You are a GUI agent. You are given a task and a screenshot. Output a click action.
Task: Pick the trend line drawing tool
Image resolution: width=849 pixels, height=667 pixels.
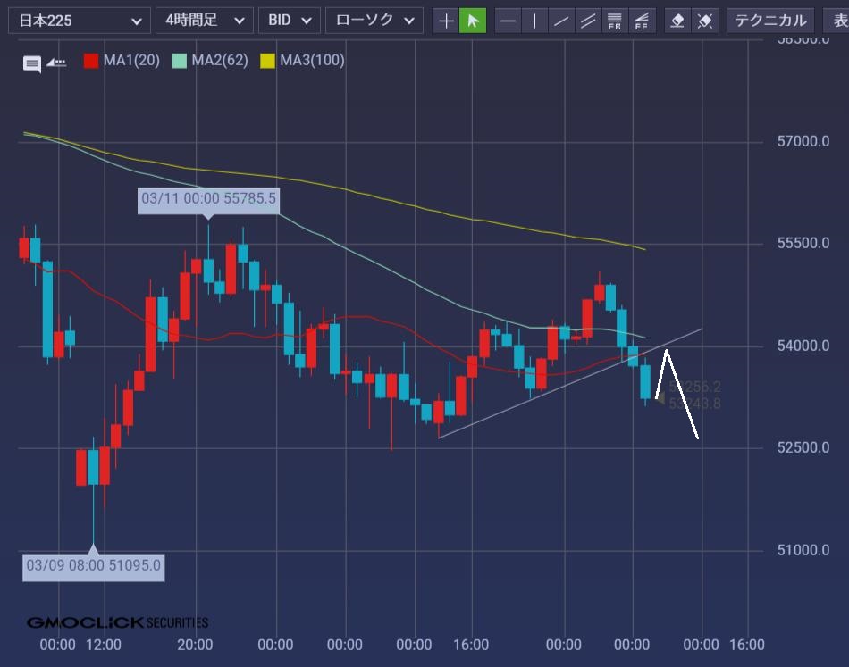click(561, 20)
